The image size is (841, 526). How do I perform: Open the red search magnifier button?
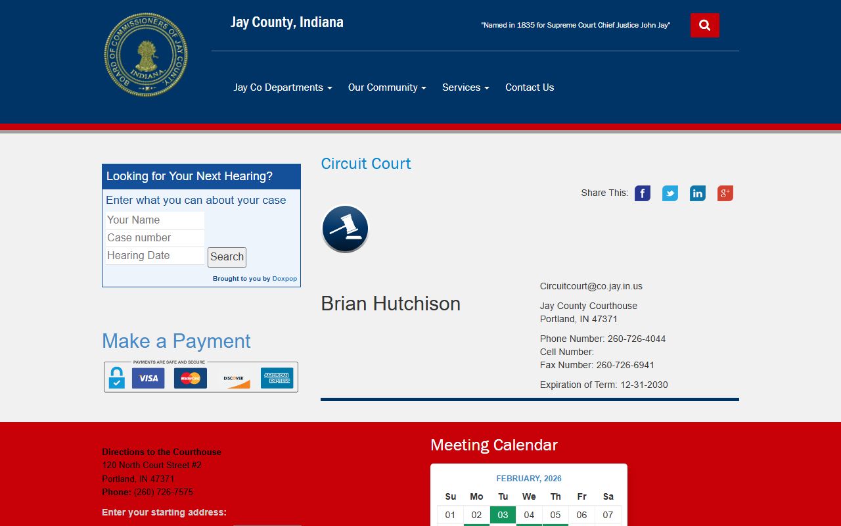pos(704,25)
